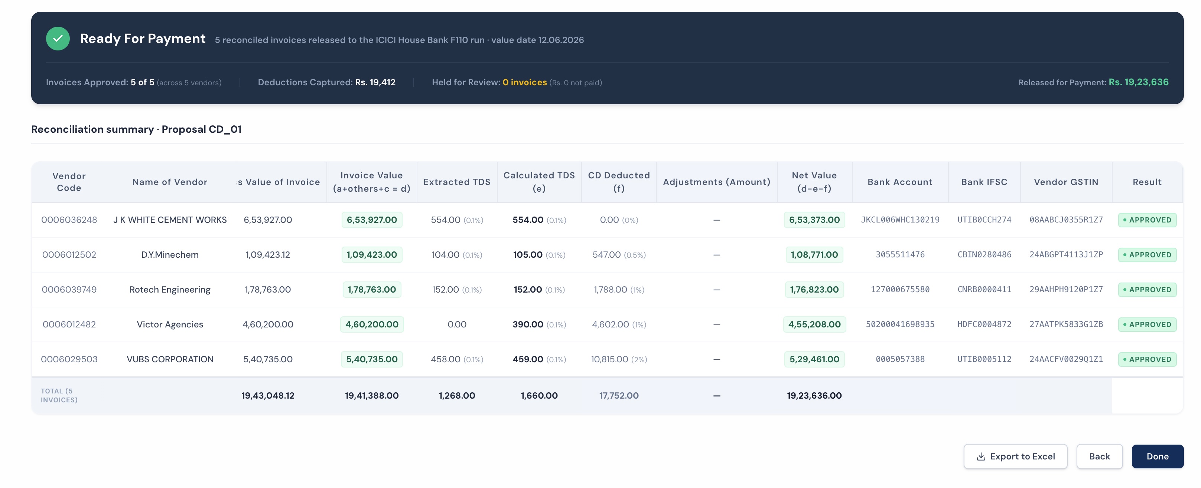Click the Name of Vendor column header
The width and height of the screenshot is (1201, 488).
170,182
